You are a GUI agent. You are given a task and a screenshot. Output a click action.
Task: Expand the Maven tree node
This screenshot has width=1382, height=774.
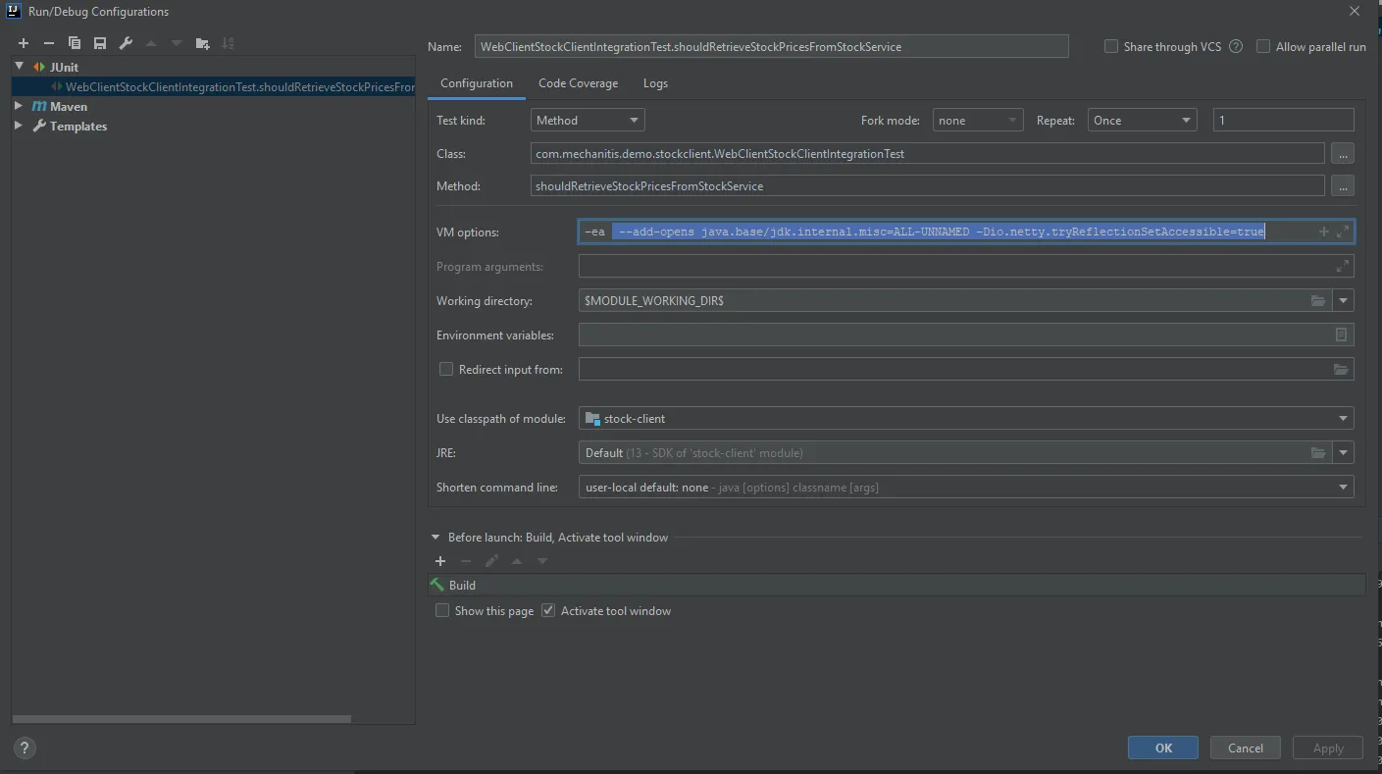click(x=19, y=106)
